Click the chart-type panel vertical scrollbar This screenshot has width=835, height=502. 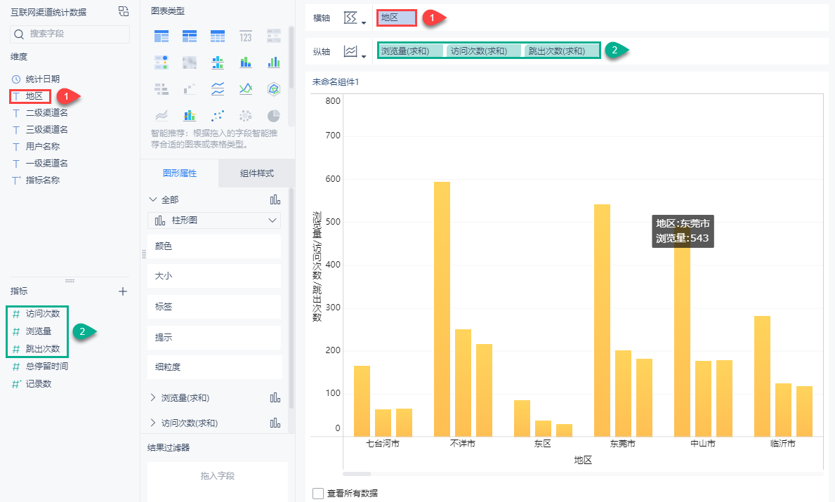291,57
